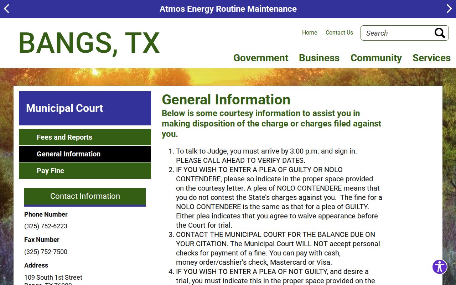Click the 'Below is some courtesy information' subheading
This screenshot has height=285, width=456.
(271, 124)
